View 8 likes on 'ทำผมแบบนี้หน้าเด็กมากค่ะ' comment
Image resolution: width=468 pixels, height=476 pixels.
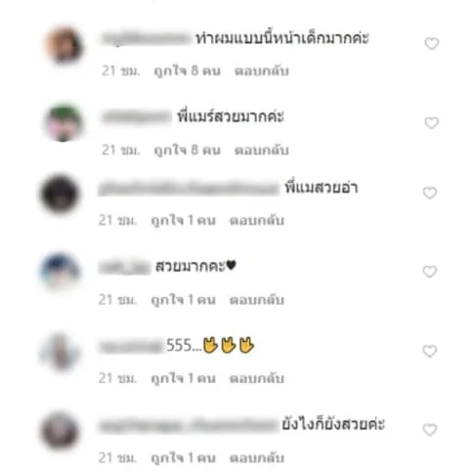[x=187, y=71]
